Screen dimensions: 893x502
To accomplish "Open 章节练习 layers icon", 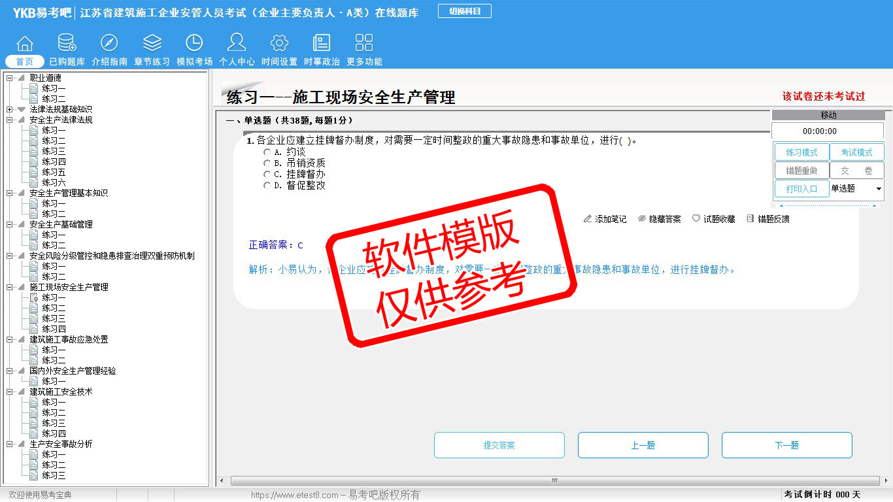I will 152,44.
